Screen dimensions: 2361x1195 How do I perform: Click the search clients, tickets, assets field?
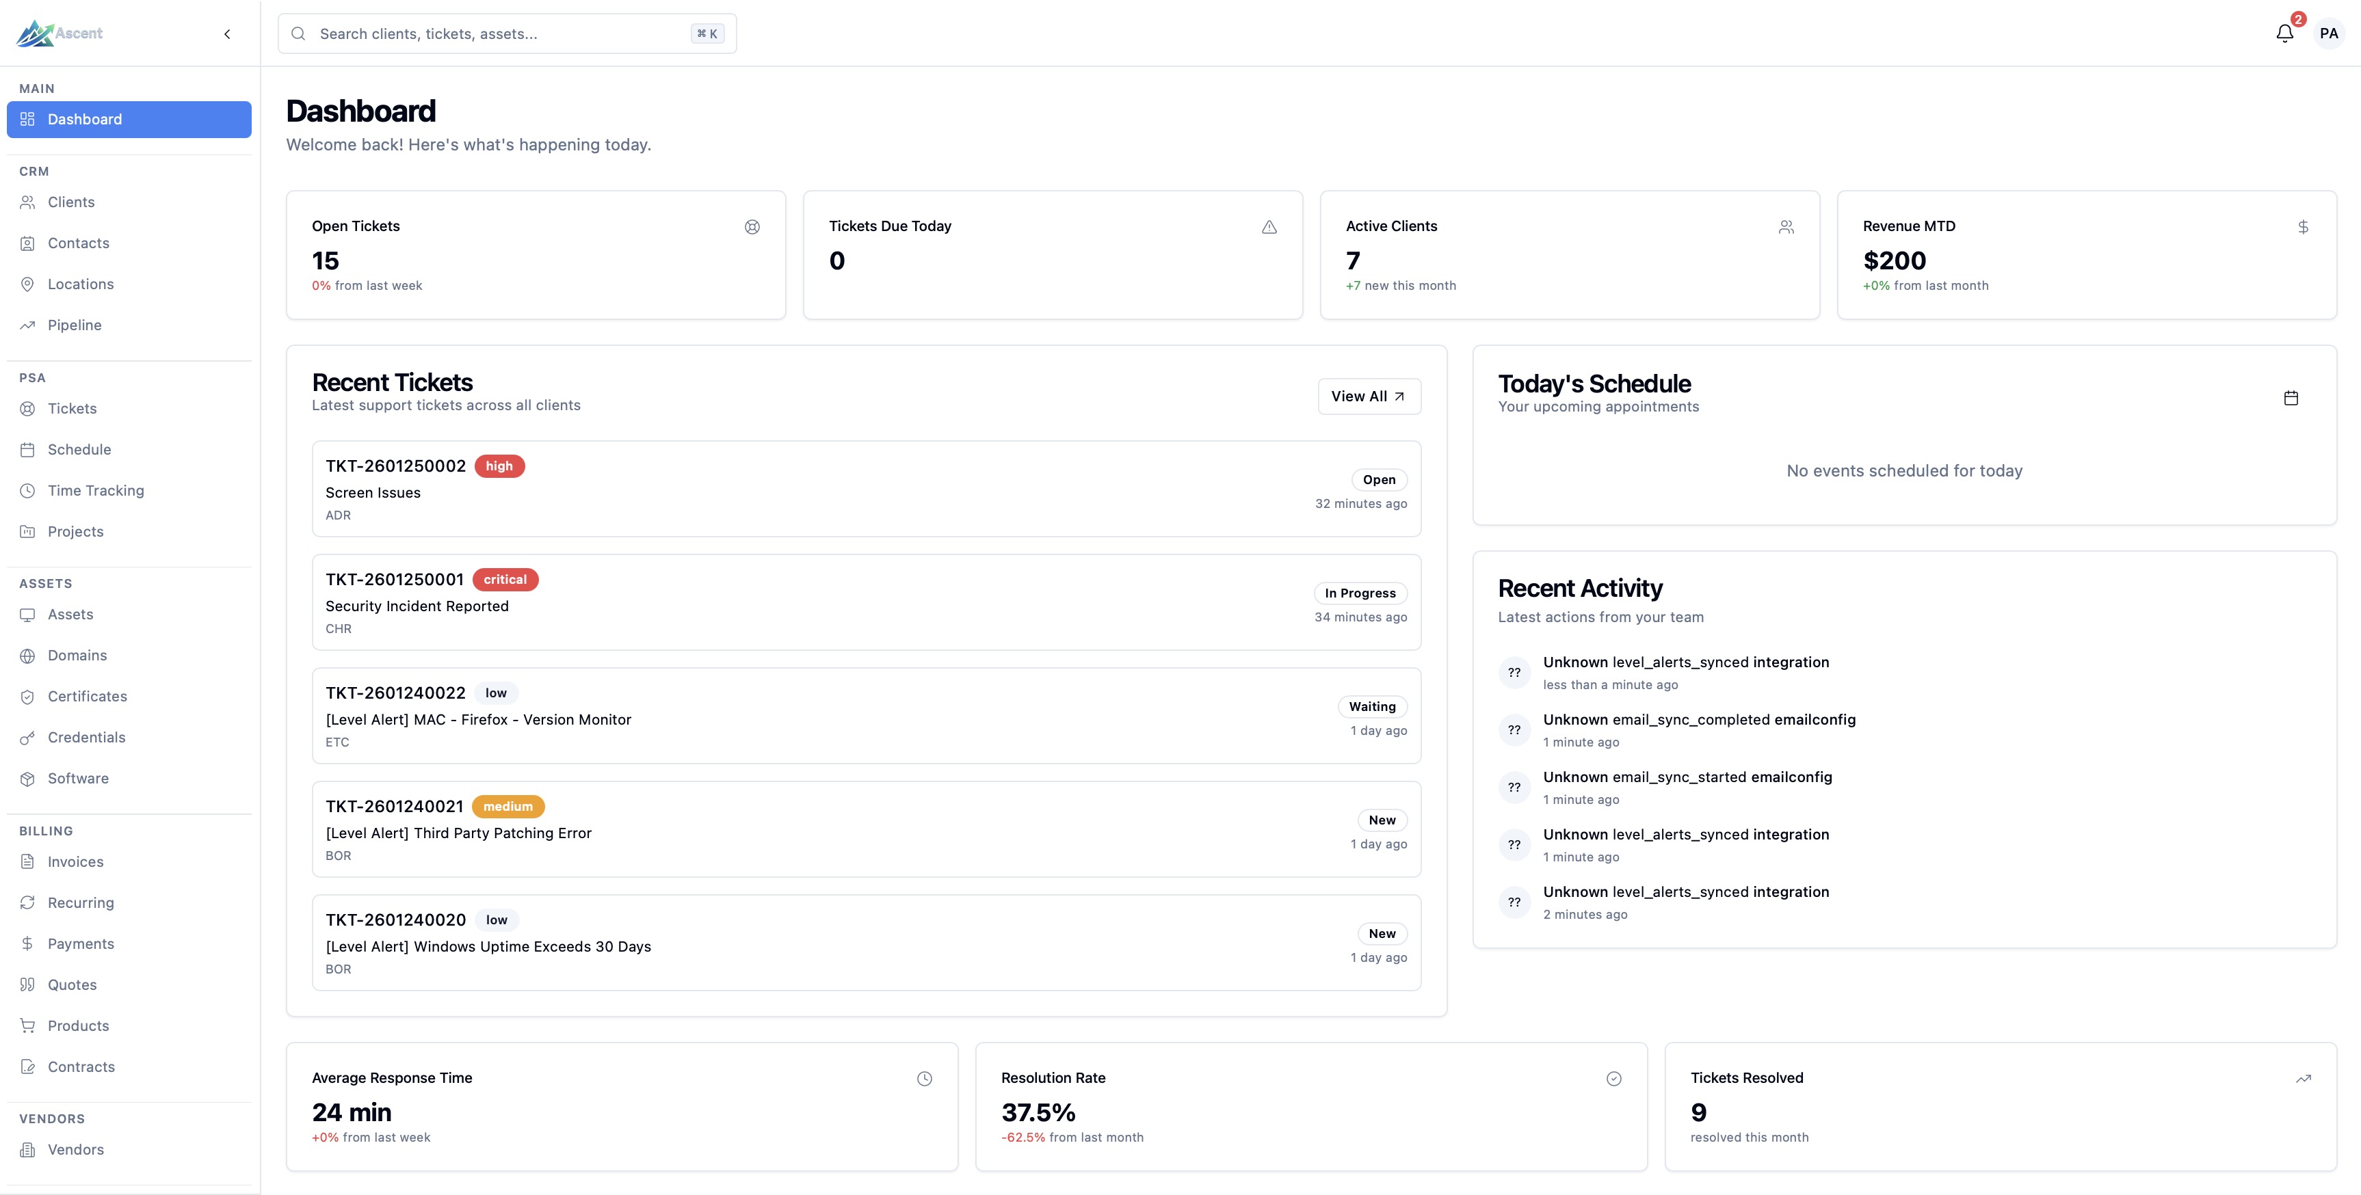(507, 33)
